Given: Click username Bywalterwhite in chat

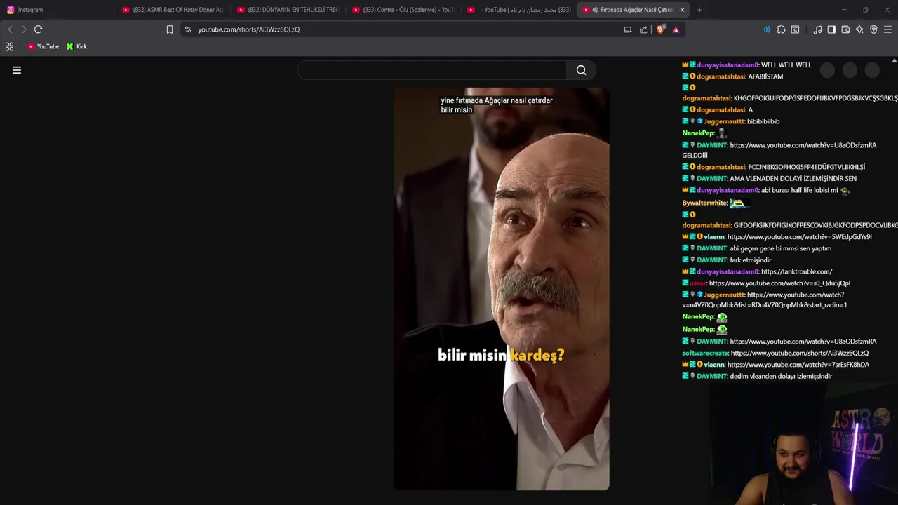Looking at the screenshot, I should (704, 203).
